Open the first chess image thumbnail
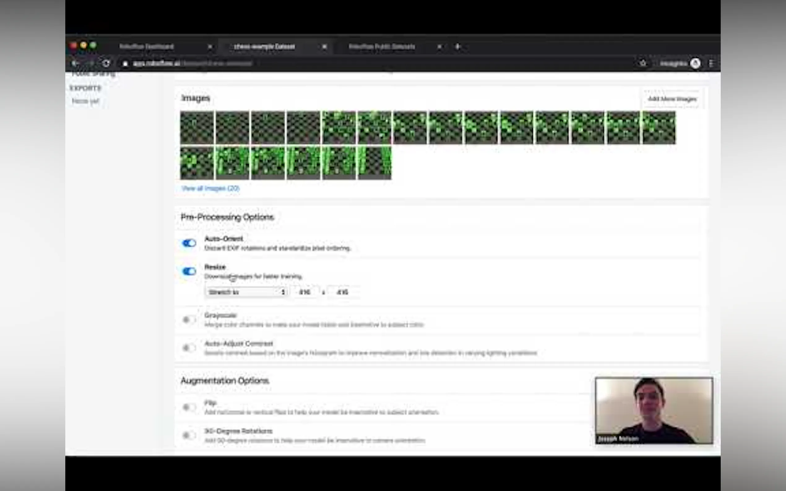The height and width of the screenshot is (491, 786). 197,128
